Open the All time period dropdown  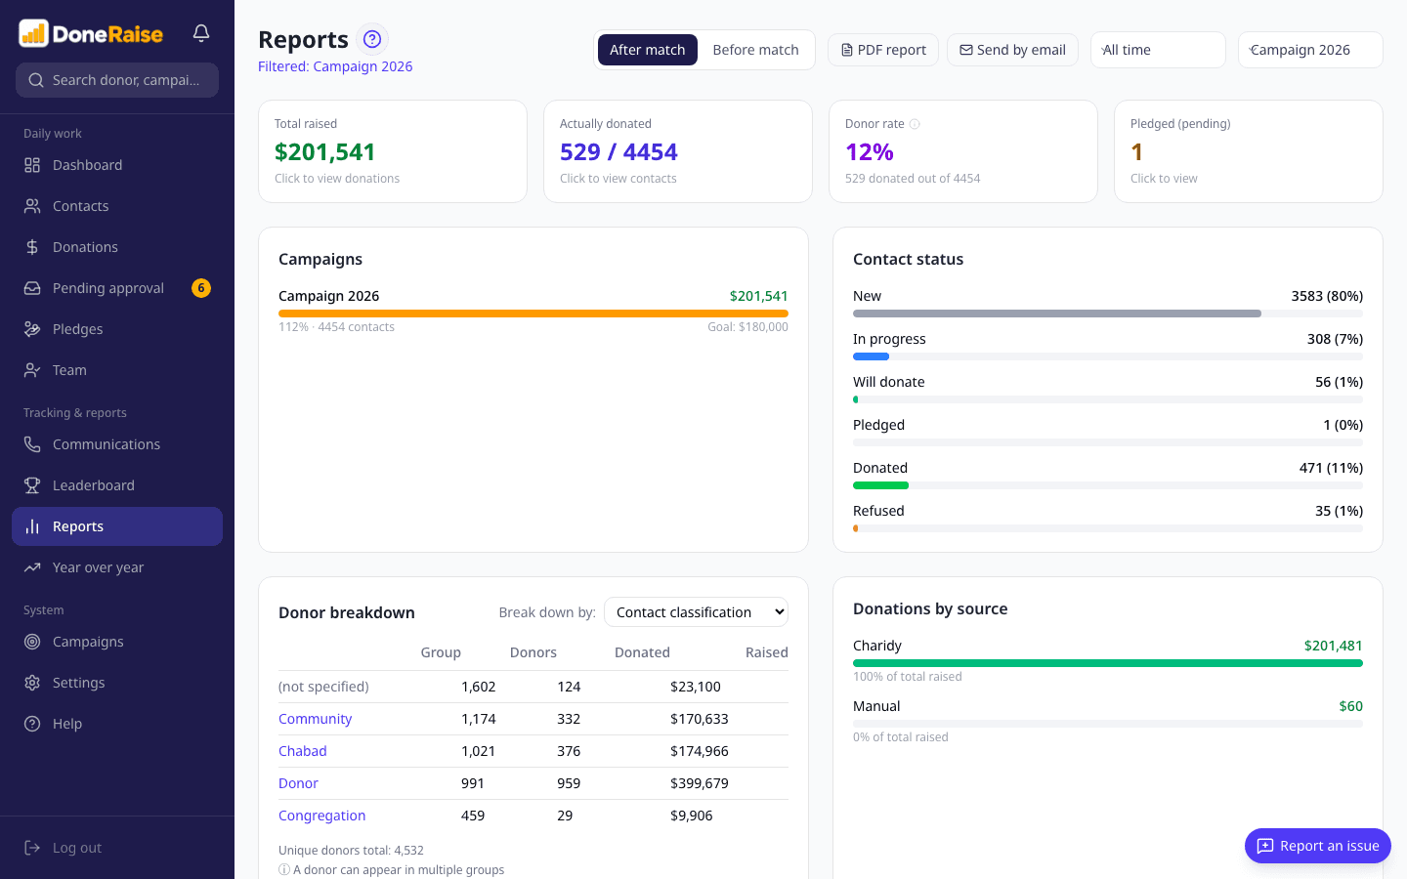tap(1158, 50)
